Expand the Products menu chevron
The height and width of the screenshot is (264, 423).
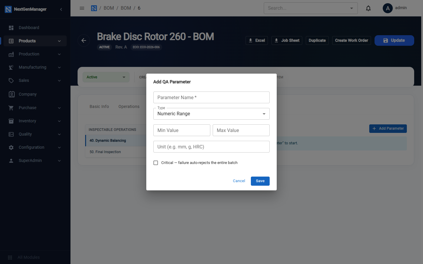pyautogui.click(x=59, y=41)
